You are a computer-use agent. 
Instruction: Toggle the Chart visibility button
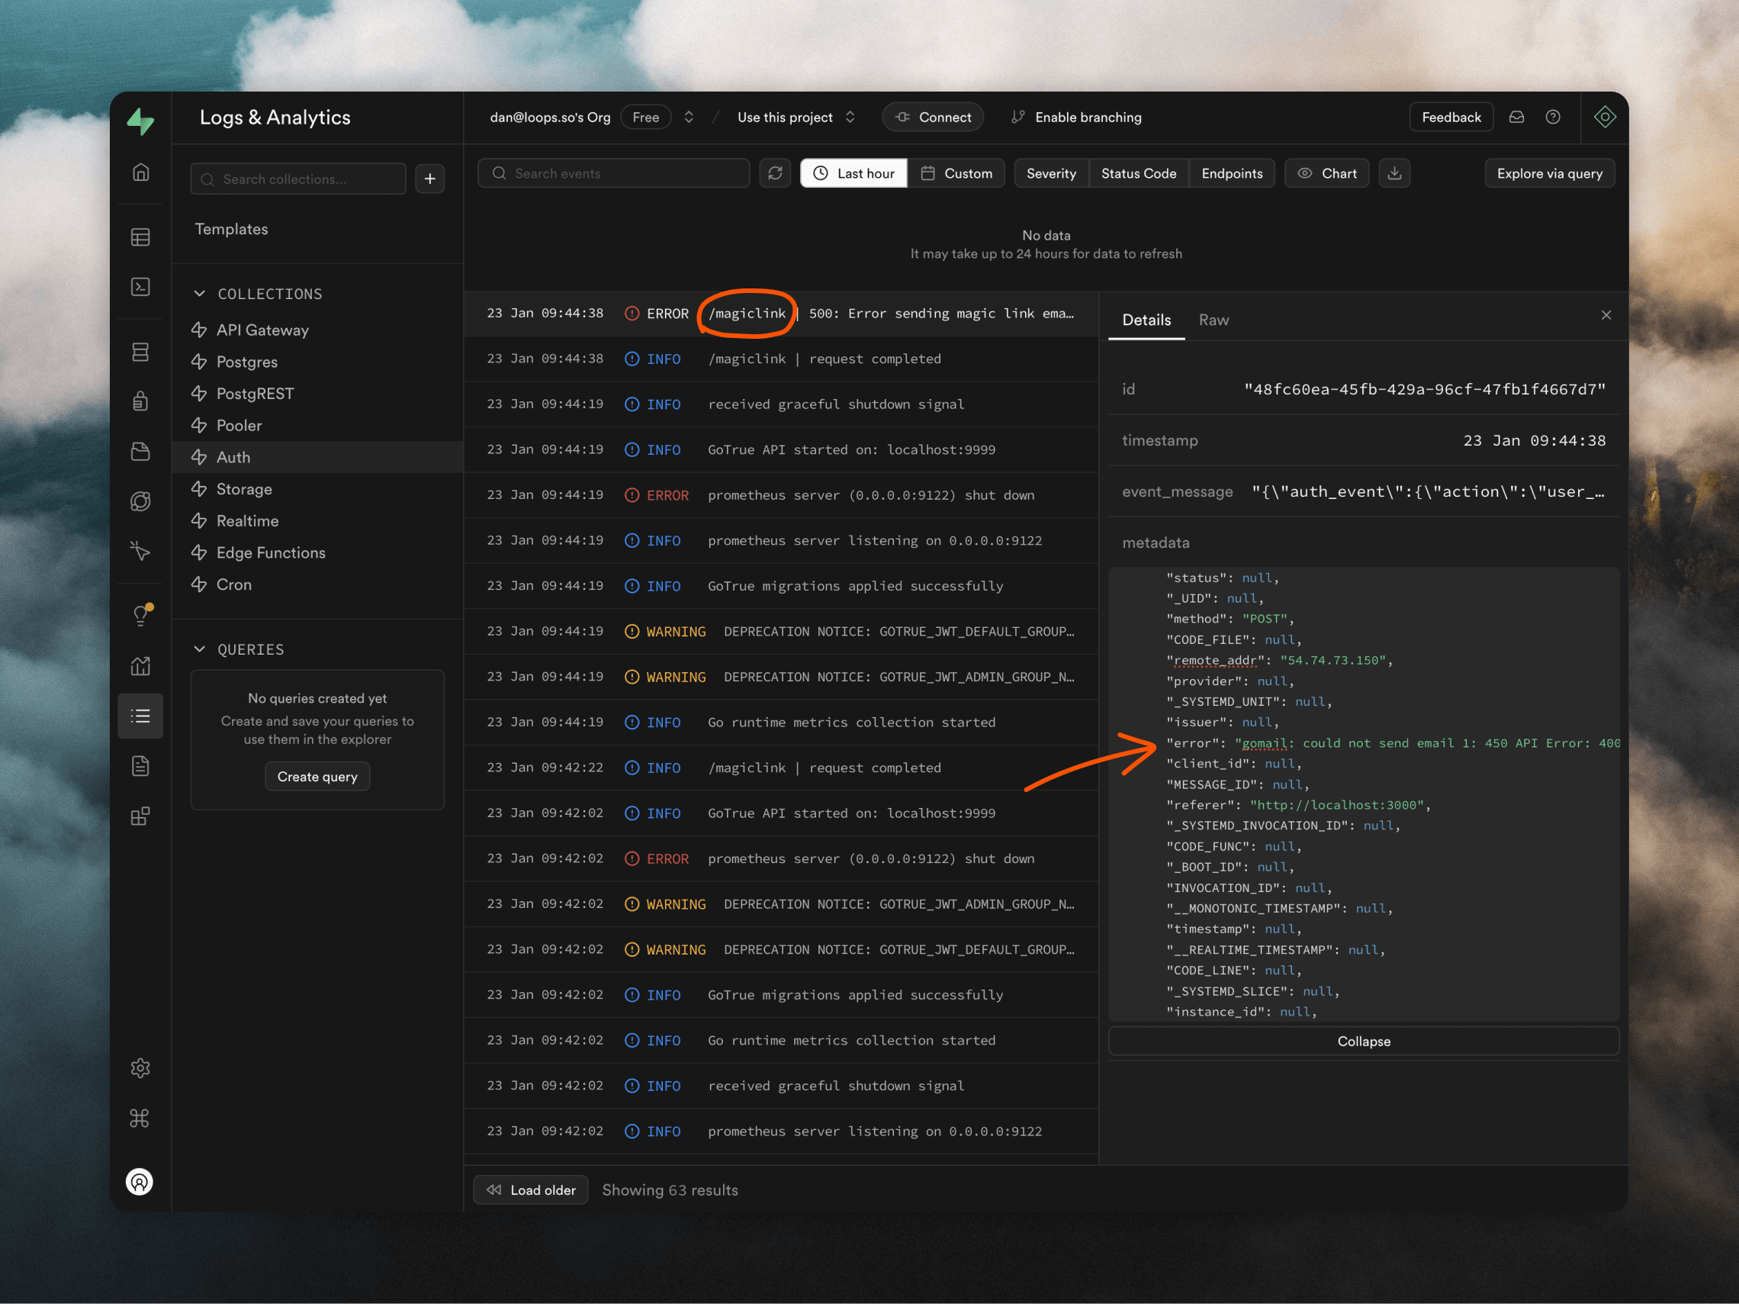1326,173
